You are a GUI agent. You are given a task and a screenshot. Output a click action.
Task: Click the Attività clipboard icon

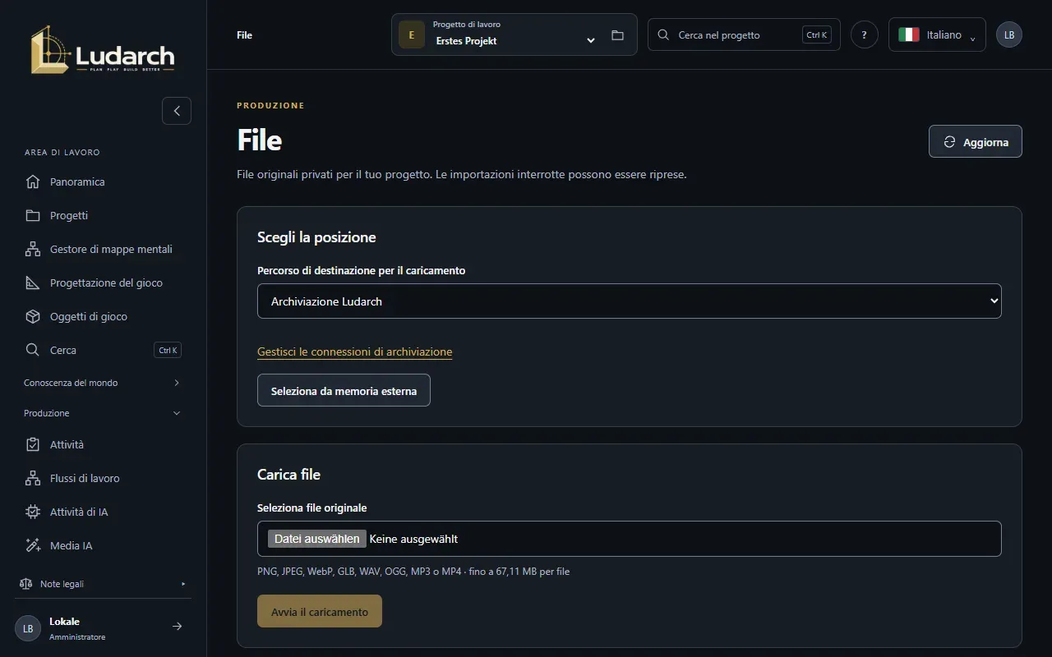(33, 444)
